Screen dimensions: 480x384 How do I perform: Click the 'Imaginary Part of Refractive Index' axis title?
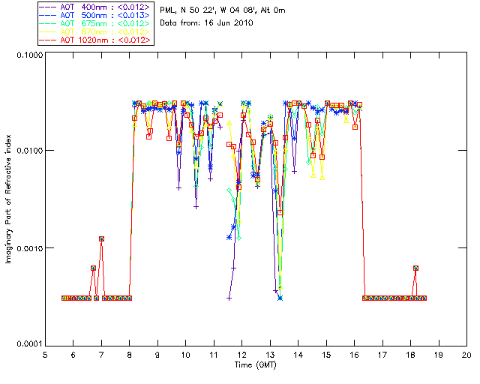[x=8, y=199]
